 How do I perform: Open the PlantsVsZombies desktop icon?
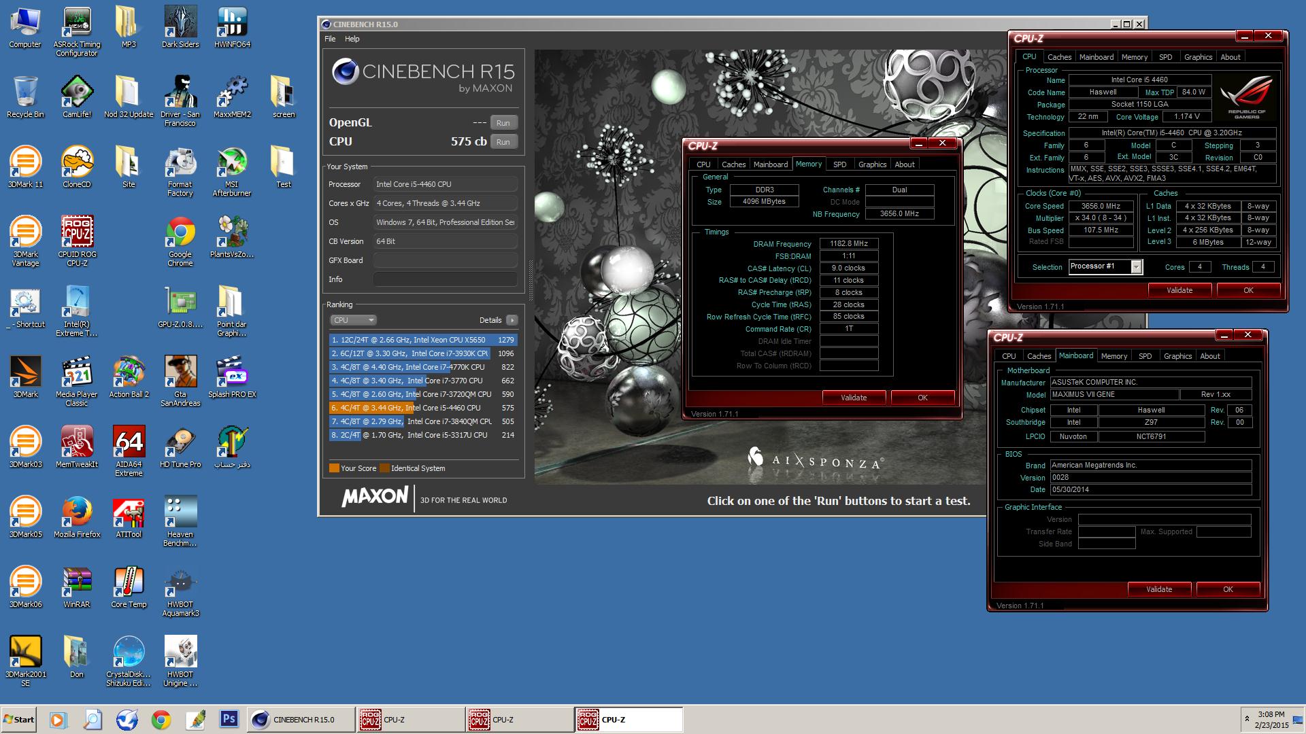coord(232,237)
